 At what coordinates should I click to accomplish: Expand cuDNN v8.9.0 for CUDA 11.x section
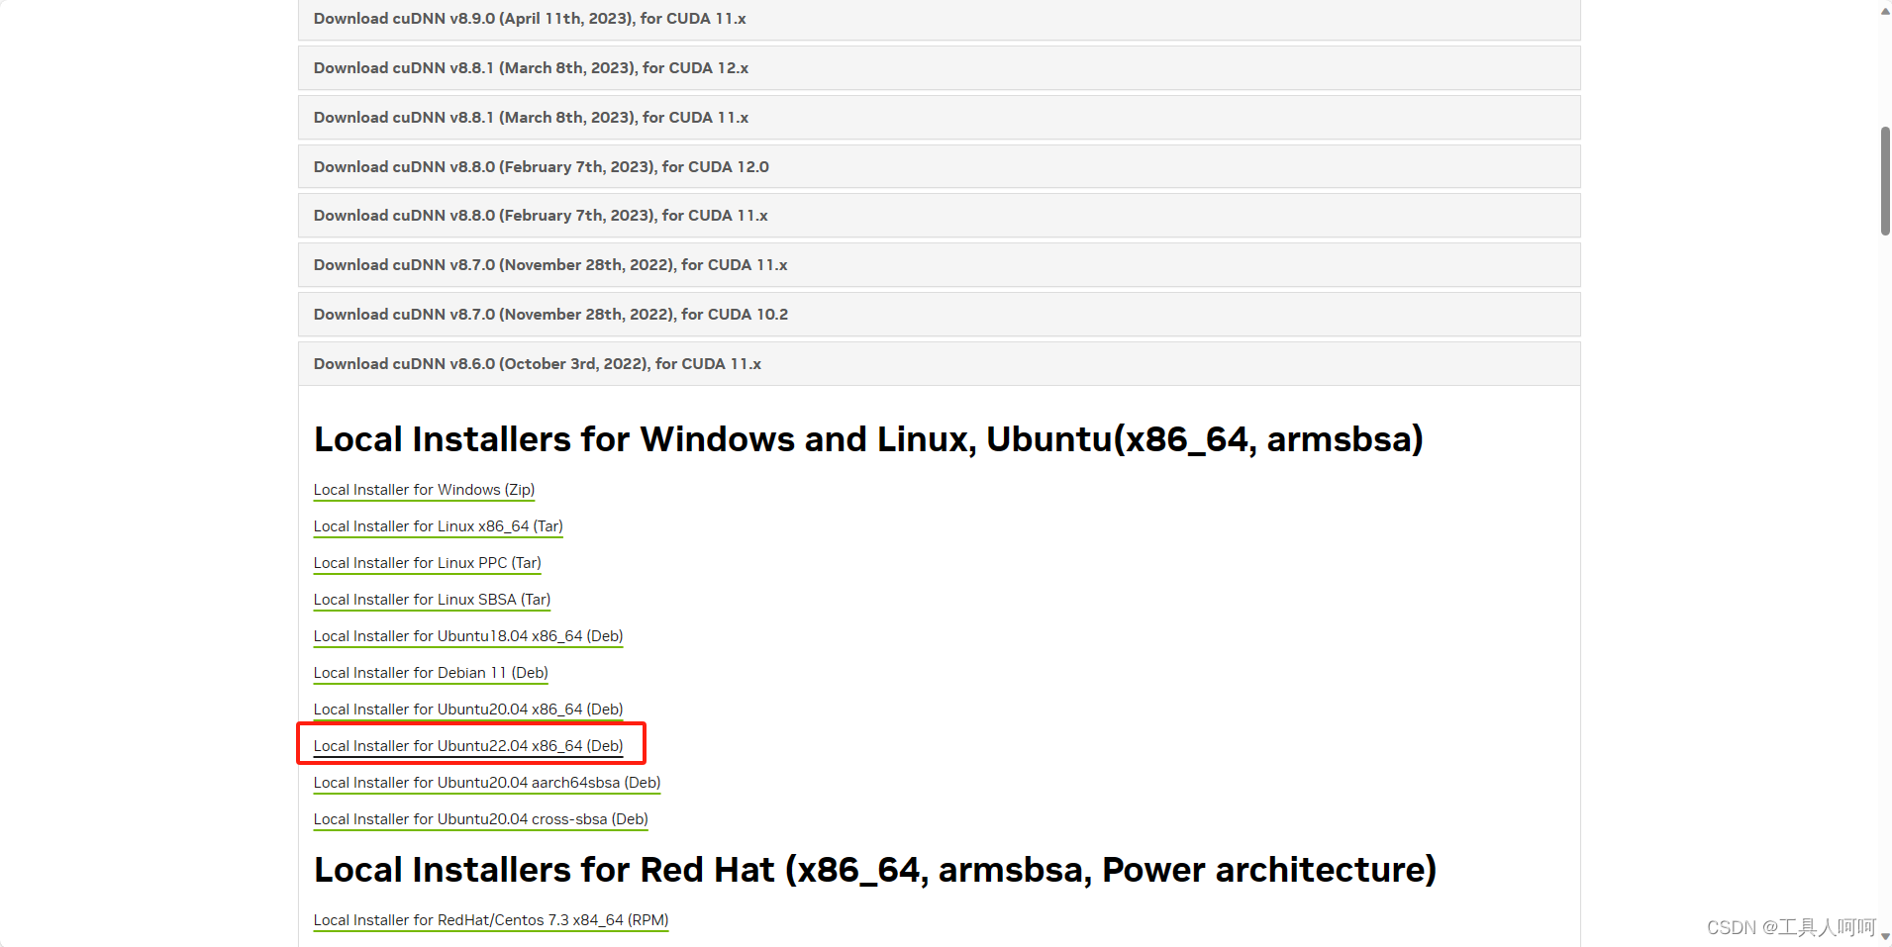[939, 19]
